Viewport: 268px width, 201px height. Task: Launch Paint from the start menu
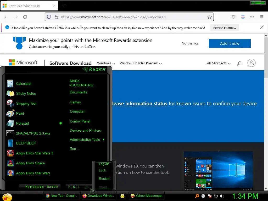click(x=20, y=113)
